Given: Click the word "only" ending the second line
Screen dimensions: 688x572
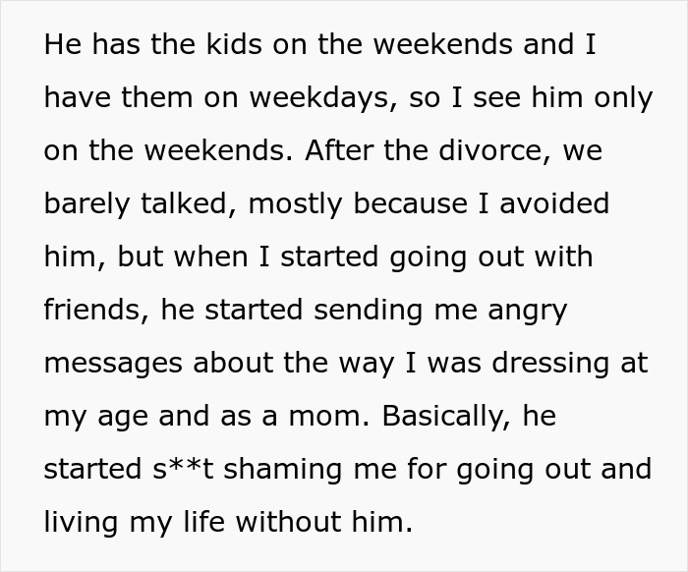Looking at the screenshot, I should [623, 98].
